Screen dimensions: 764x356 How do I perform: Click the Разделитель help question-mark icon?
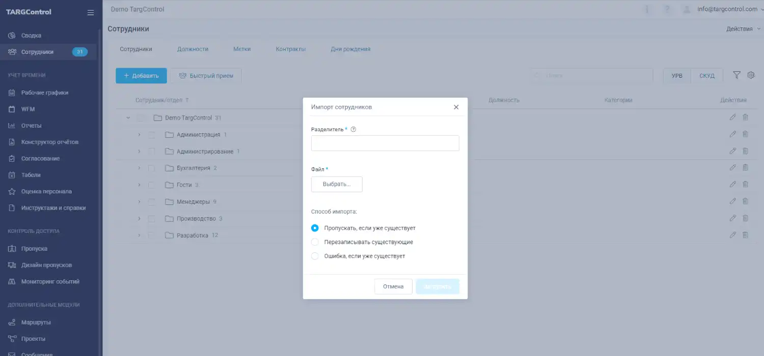(353, 129)
